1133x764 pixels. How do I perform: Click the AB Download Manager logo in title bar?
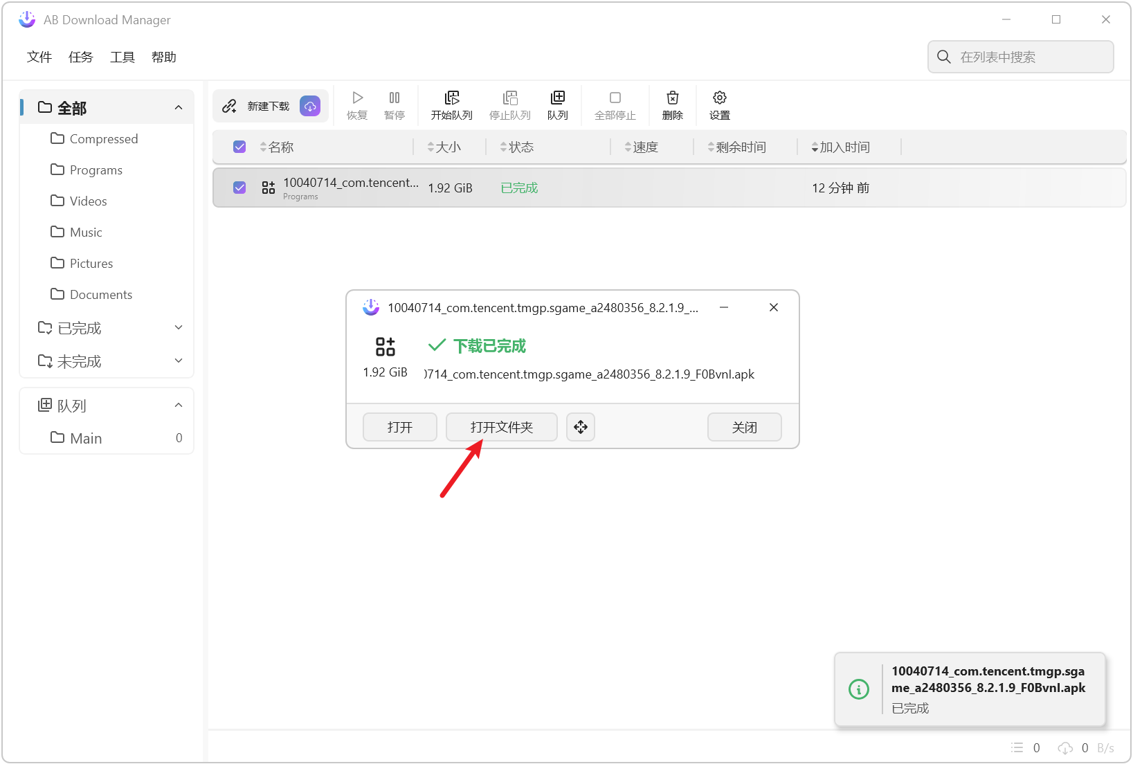(27, 19)
